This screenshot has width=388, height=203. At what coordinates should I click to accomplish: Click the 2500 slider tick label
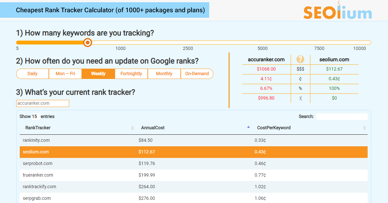pyautogui.click(x=188, y=49)
